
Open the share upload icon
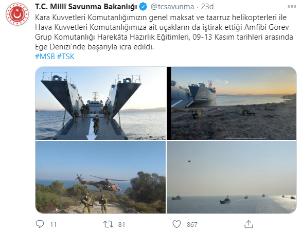pos(248,224)
